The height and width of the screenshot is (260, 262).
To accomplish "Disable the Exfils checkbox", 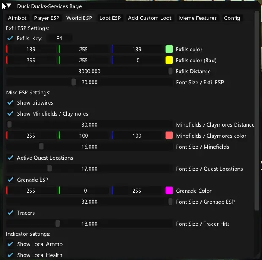I will (x=11, y=39).
